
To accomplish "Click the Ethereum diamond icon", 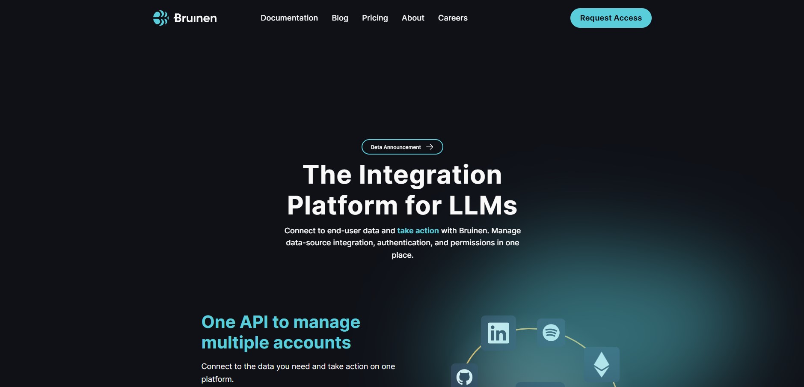I will point(601,364).
